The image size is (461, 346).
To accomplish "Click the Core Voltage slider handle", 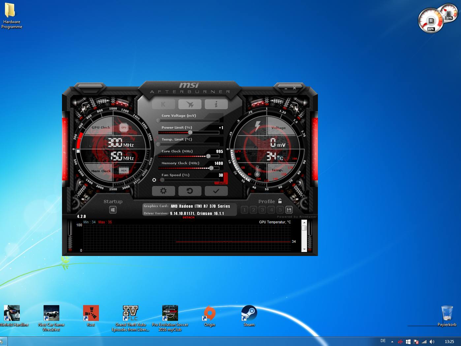I will (x=158, y=121).
